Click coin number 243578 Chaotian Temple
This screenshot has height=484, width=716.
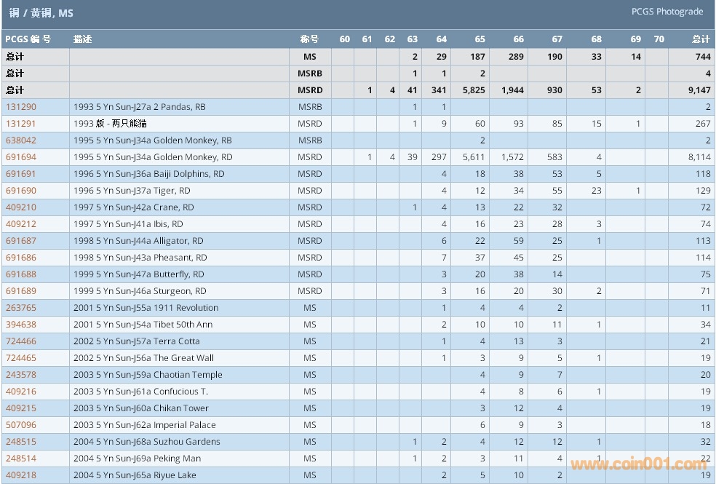pyautogui.click(x=21, y=375)
